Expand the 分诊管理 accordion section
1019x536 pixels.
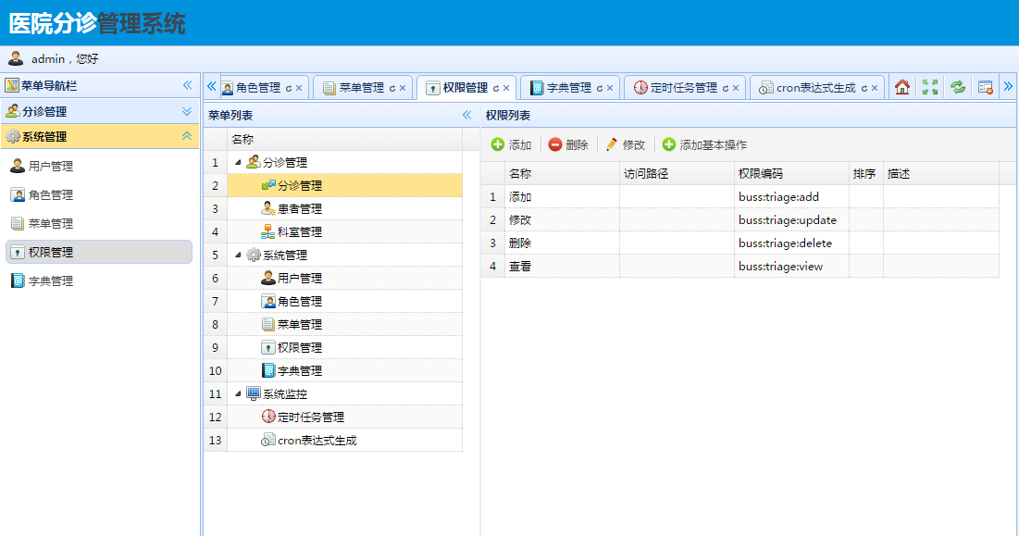[x=187, y=111]
